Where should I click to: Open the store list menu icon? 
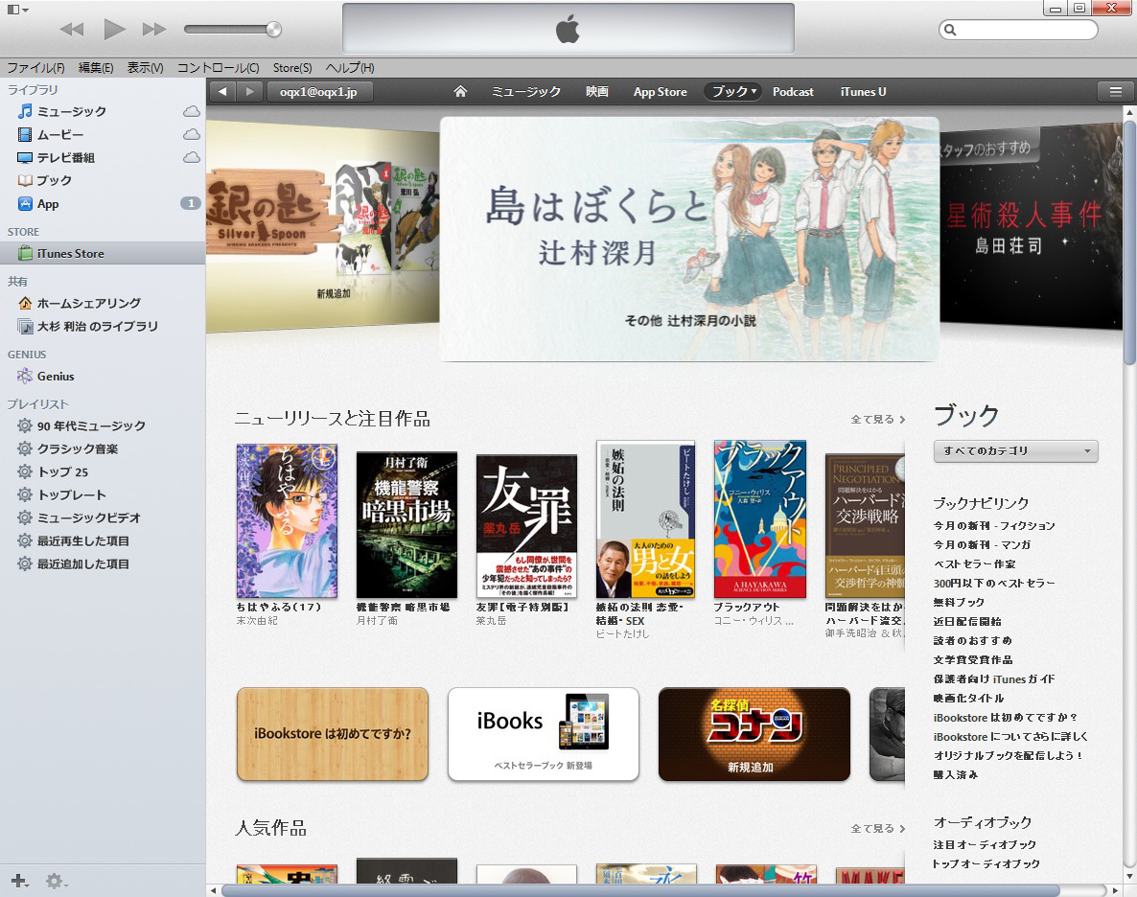pyautogui.click(x=1115, y=91)
